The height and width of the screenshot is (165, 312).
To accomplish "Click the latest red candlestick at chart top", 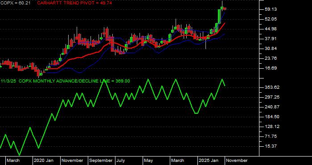I will point(225,9).
